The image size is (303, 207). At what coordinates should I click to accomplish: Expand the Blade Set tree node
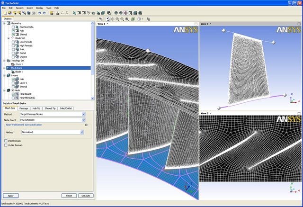(x=9, y=38)
